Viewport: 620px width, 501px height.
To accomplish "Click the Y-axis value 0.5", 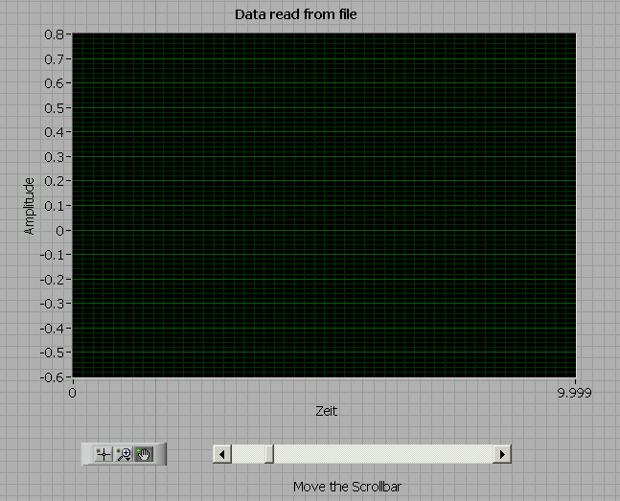I will pos(54,108).
